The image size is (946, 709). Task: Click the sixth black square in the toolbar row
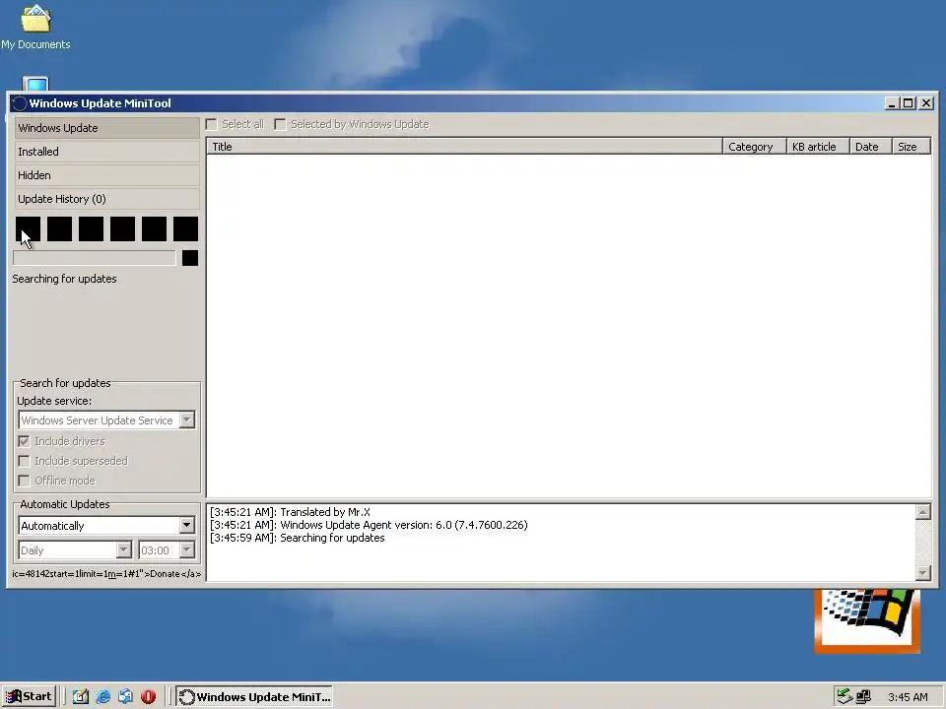(x=186, y=229)
